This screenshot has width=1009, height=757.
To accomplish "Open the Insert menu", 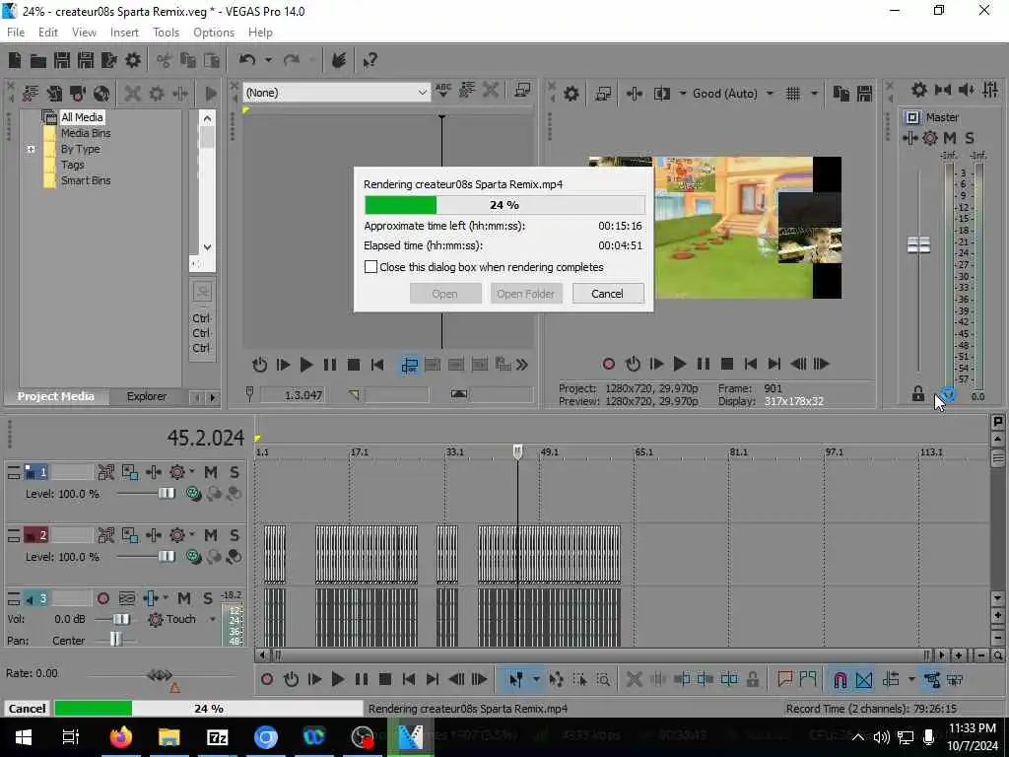I will [124, 33].
